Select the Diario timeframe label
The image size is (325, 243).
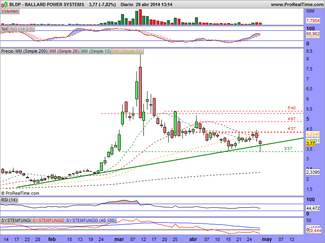click(x=127, y=4)
